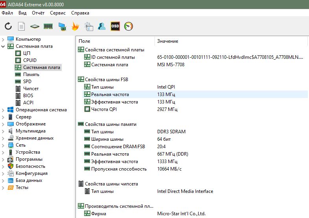This screenshot has width=309, height=218.
Task: Click the Refresh toolbar icon
Action: tap(8, 26)
